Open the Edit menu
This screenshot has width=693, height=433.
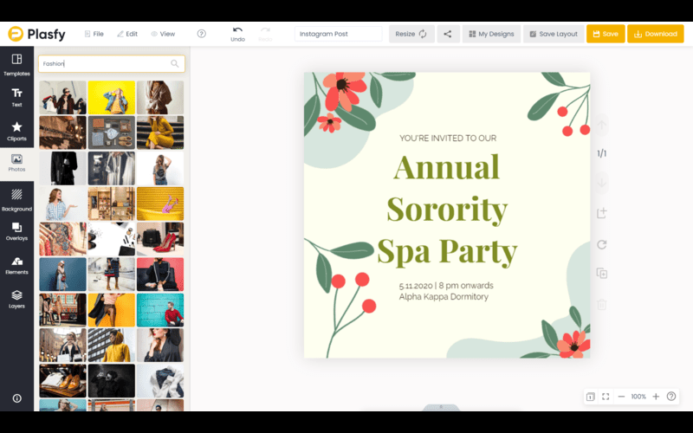point(126,34)
